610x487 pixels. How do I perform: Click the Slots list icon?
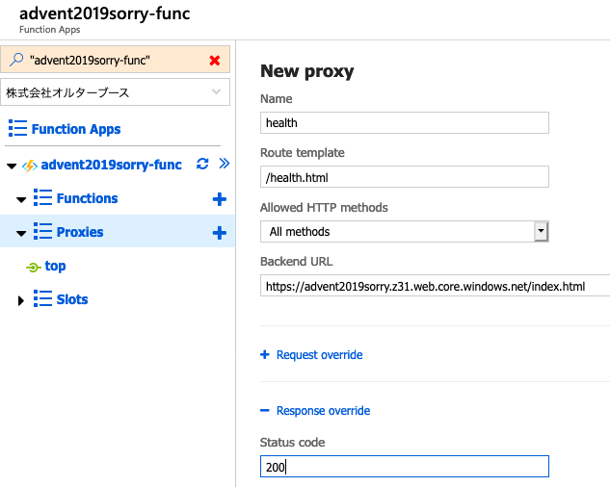point(42,299)
